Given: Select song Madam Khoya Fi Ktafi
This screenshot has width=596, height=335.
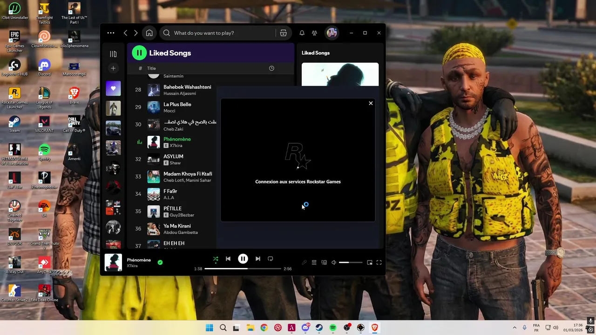Looking at the screenshot, I should tap(188, 174).
